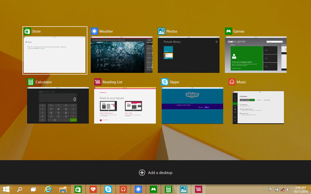The height and width of the screenshot is (194, 311).
Task: Open the heart Health app taskbar icon
Action: point(93,189)
